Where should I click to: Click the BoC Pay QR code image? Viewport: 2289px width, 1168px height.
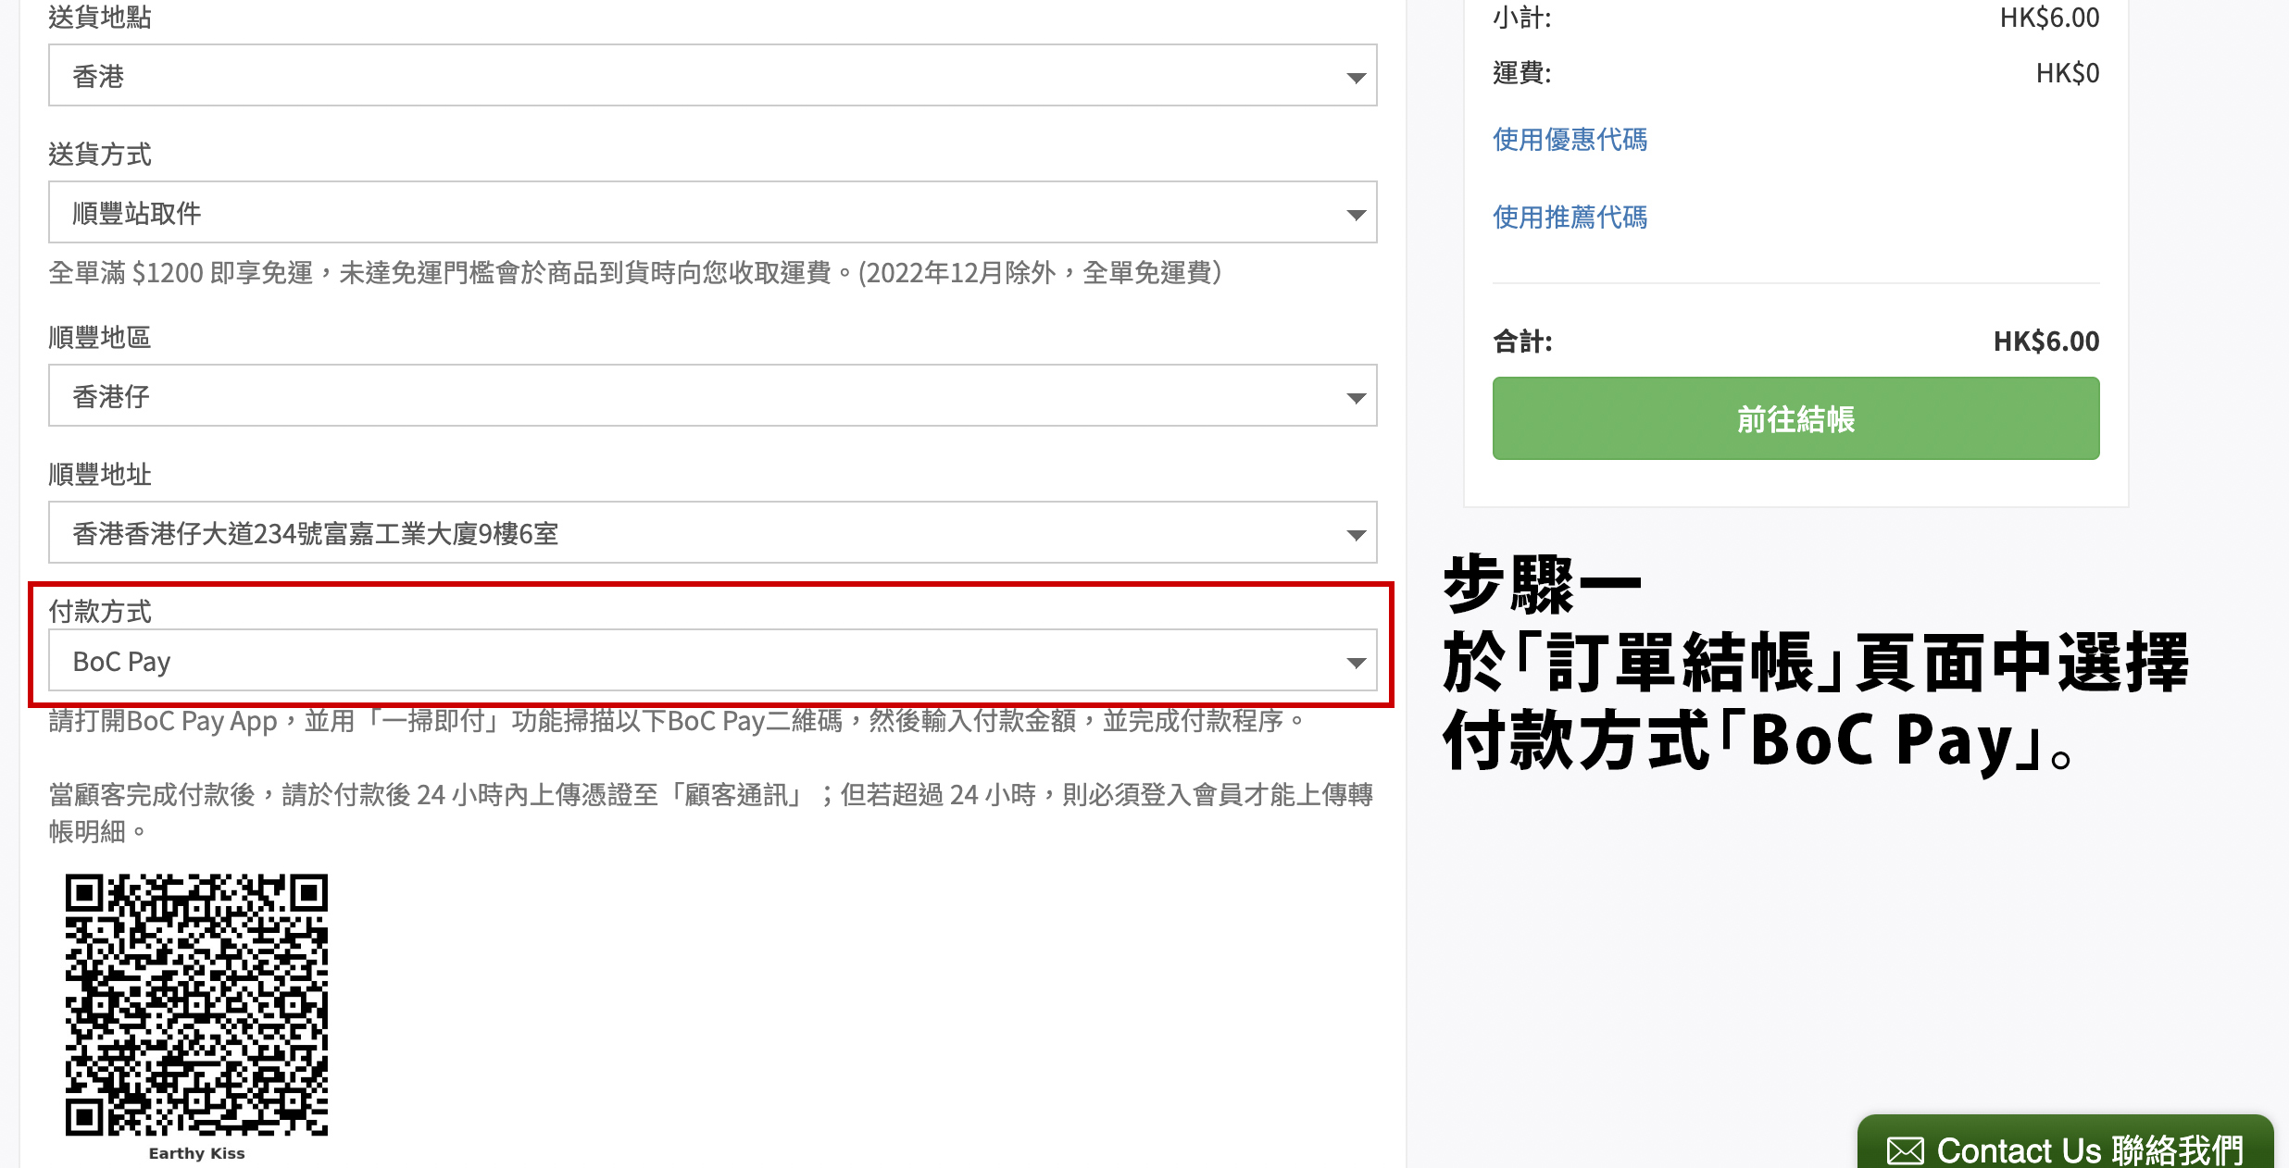[196, 1004]
